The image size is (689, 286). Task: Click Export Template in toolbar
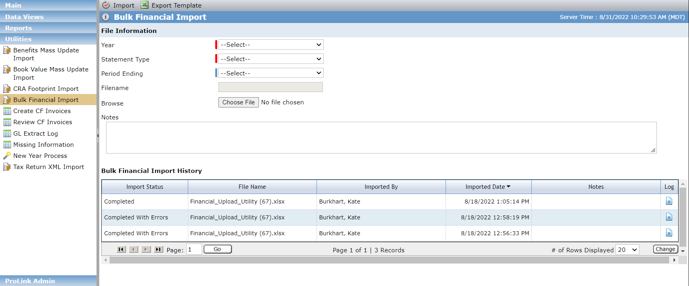pos(172,5)
